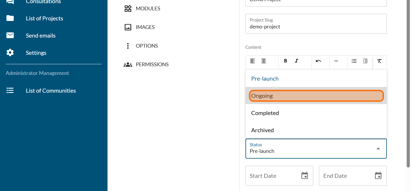This screenshot has width=411, height=191.
Task: Click the undo arrow icon
Action: click(318, 61)
